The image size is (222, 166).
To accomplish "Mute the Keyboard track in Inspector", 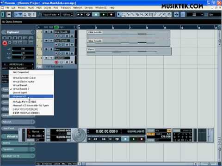I will pos(5,38).
